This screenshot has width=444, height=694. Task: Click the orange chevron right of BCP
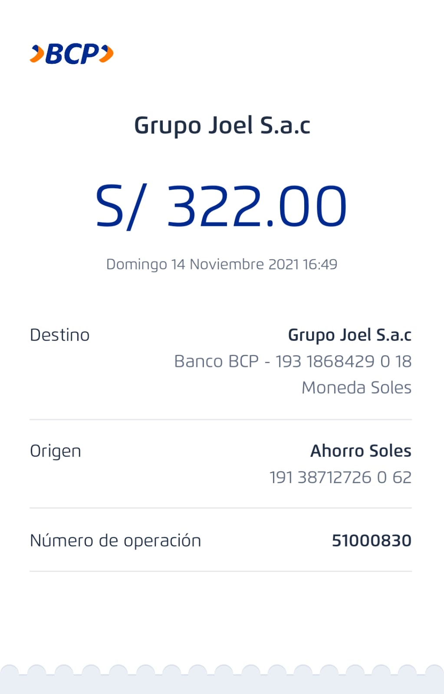(107, 54)
